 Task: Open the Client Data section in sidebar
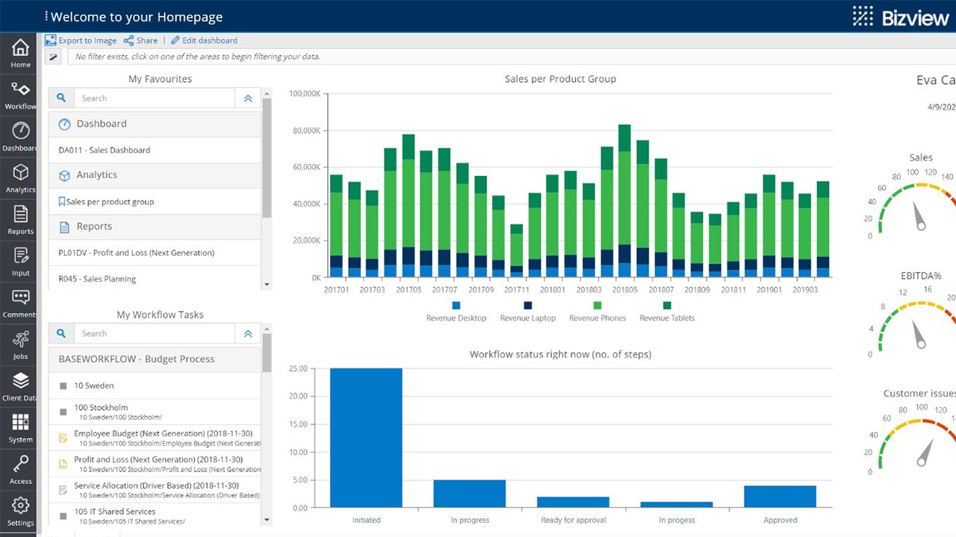coord(20,387)
